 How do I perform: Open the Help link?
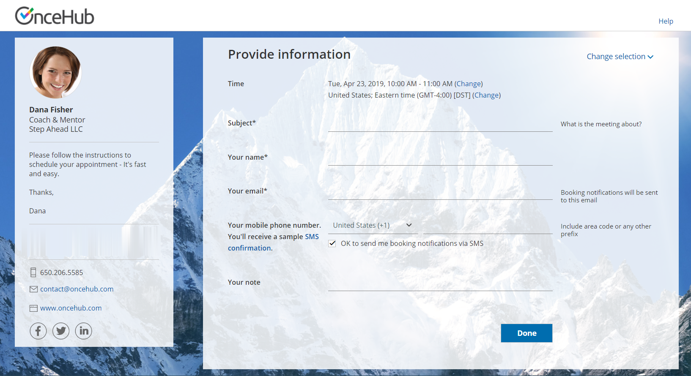(x=666, y=21)
